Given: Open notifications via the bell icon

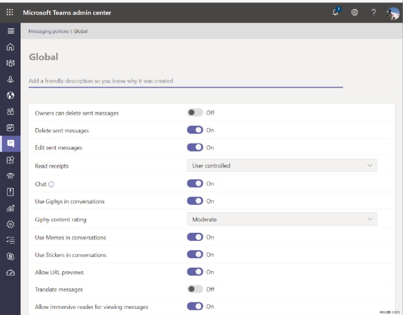Looking at the screenshot, I should click(x=335, y=12).
